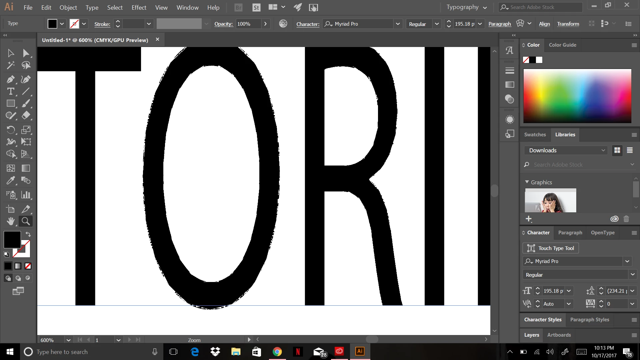The width and height of the screenshot is (640, 360).
Task: Expand the Typography workspace switcher
Action: pos(467,7)
